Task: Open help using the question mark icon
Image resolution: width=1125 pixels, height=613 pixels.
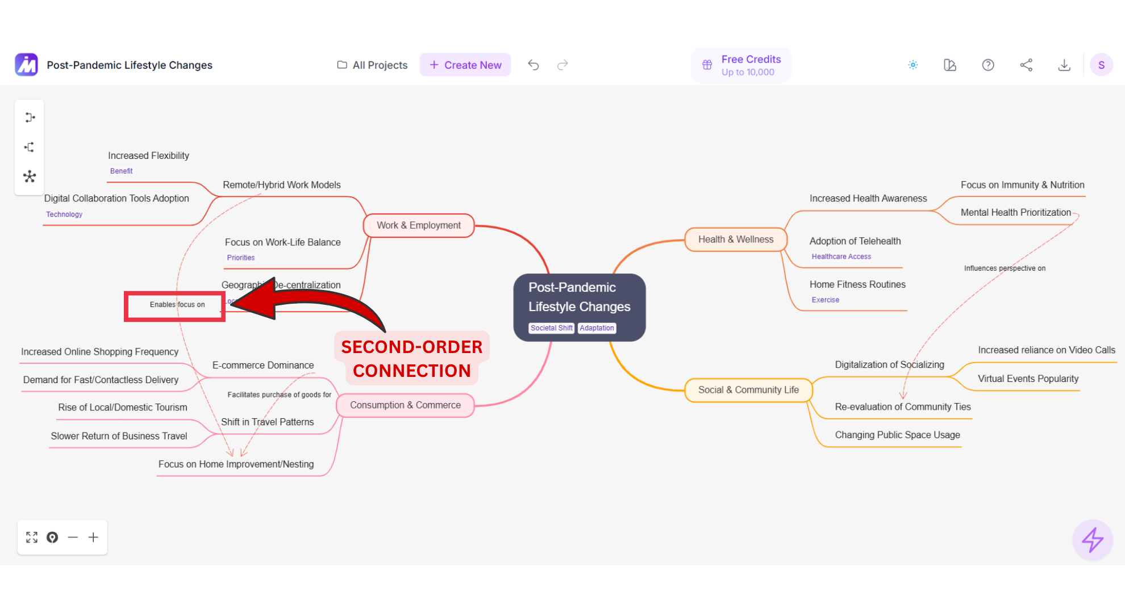Action: click(988, 65)
